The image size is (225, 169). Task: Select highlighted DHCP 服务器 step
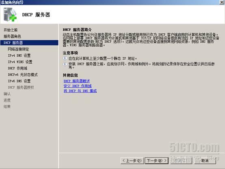[x=29, y=43]
